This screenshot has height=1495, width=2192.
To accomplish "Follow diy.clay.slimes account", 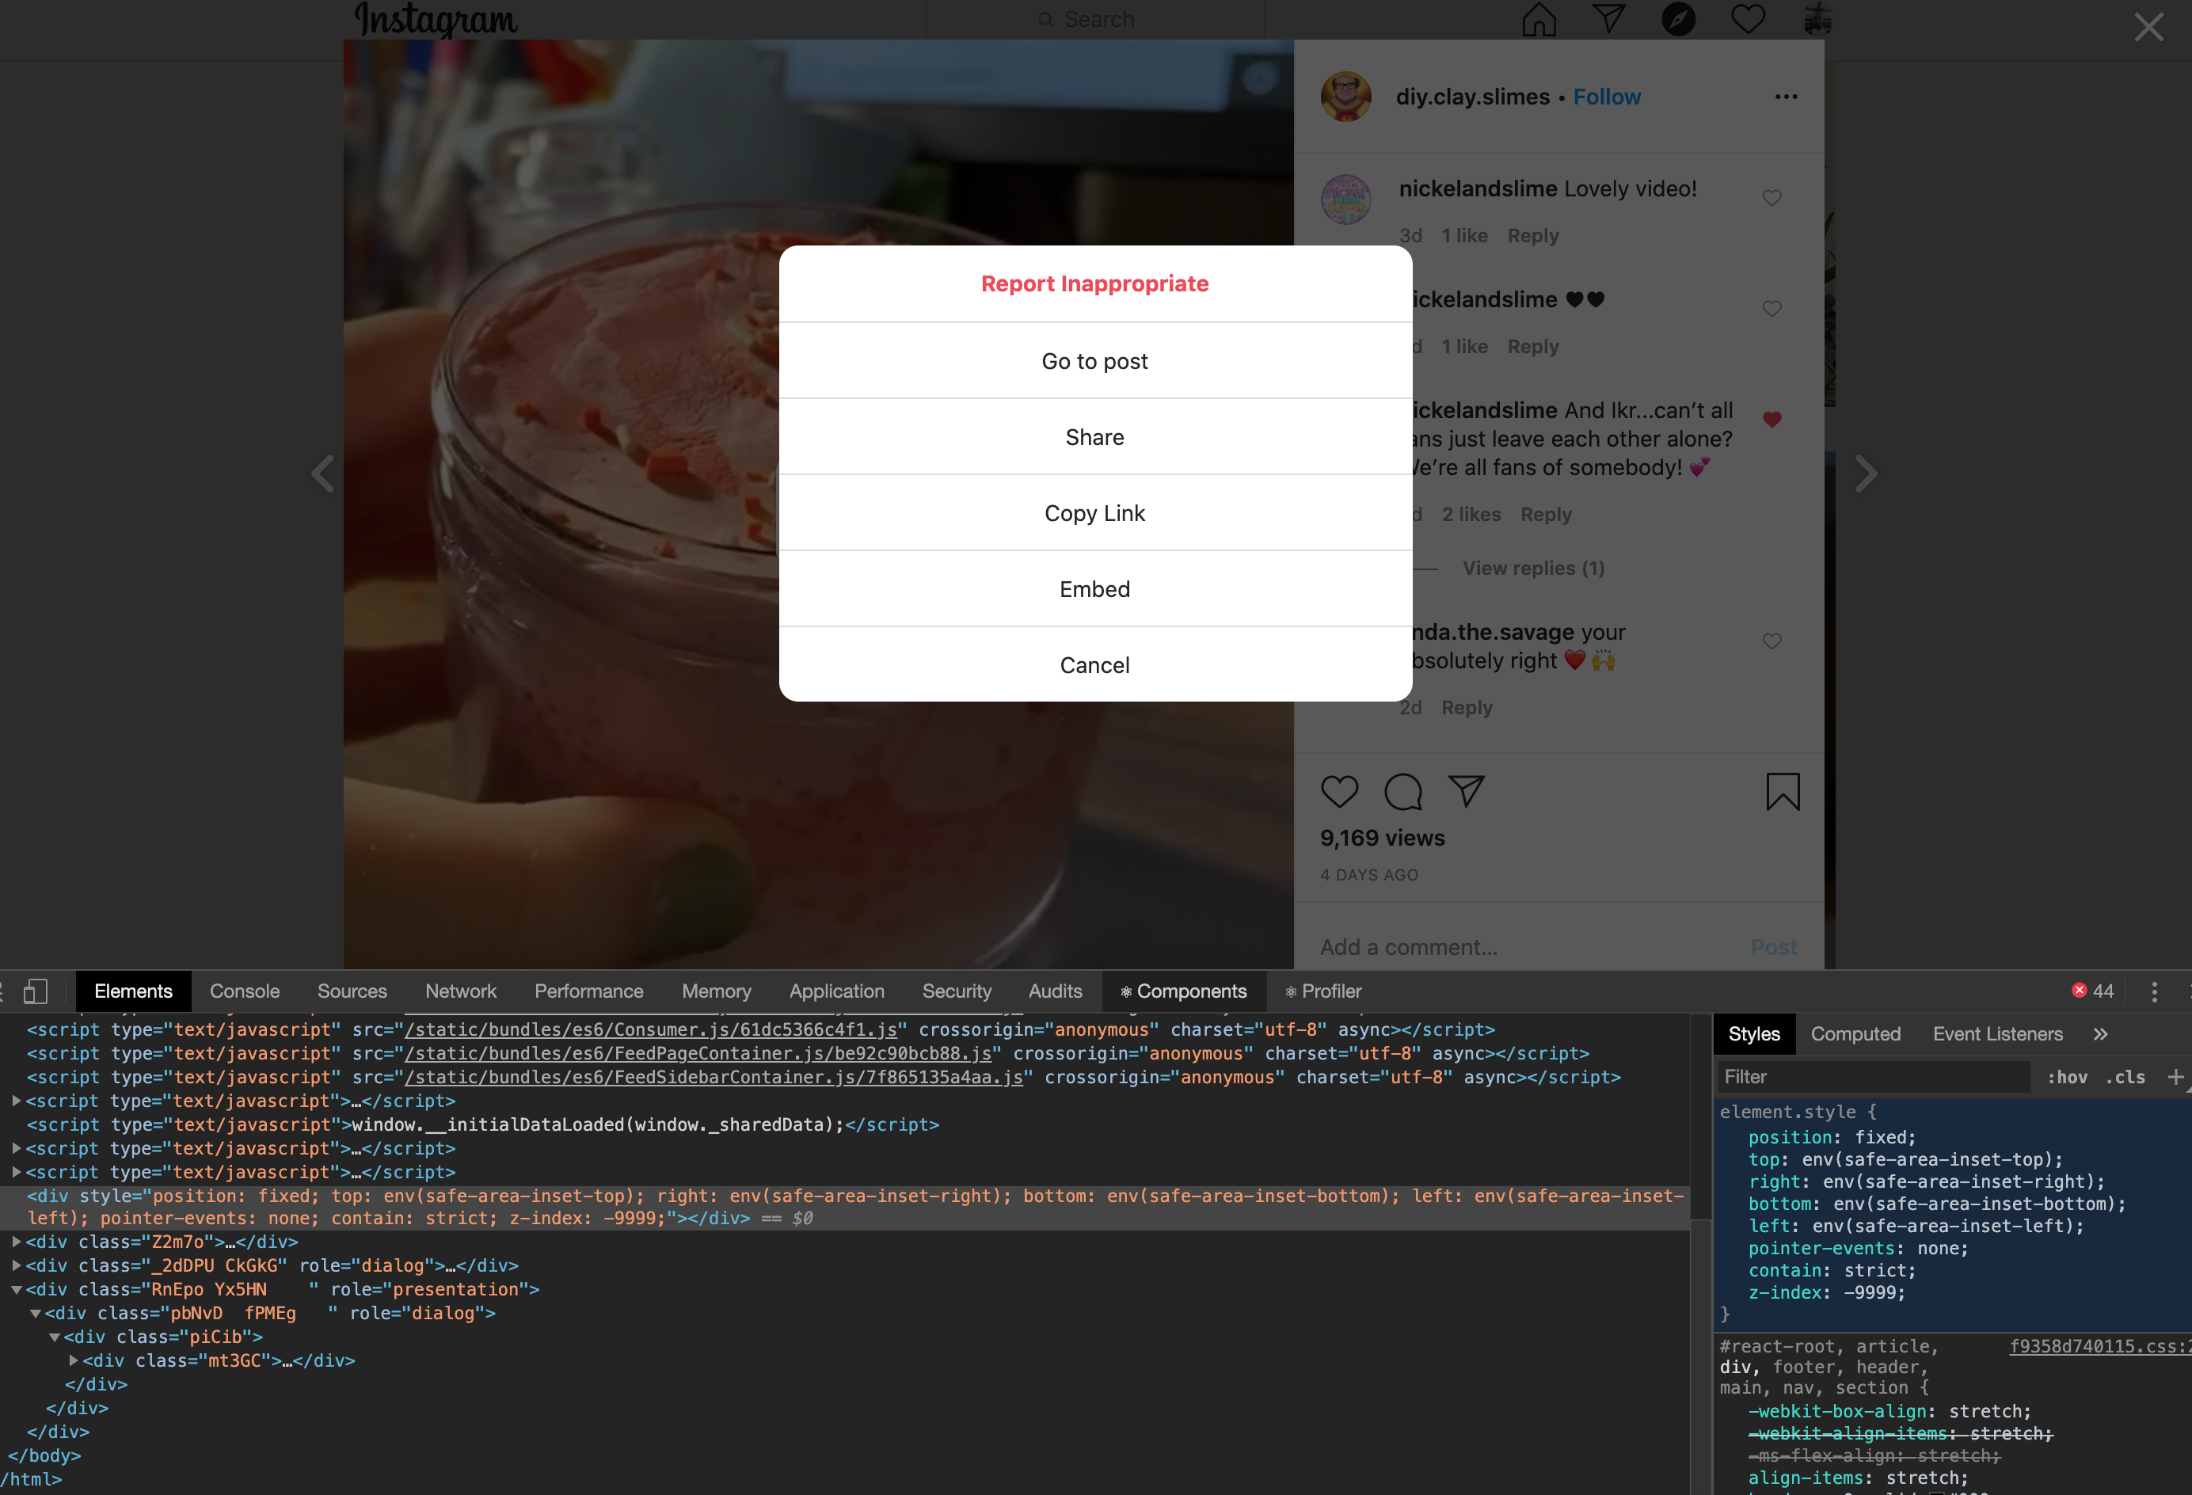I will (x=1606, y=96).
